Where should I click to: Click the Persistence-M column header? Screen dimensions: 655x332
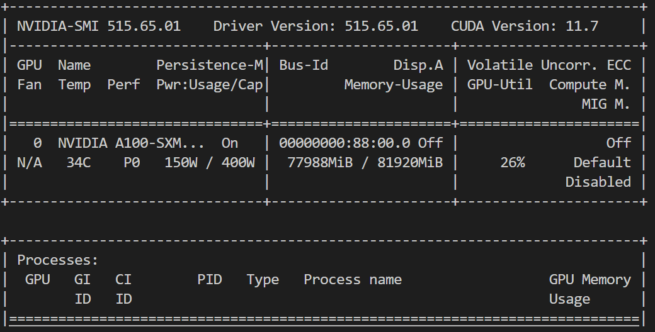coord(210,65)
